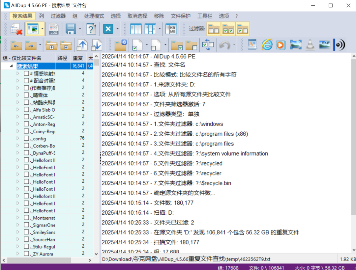Click the 重复 column header
Screen dimensions: 356x270
[x=78, y=58]
